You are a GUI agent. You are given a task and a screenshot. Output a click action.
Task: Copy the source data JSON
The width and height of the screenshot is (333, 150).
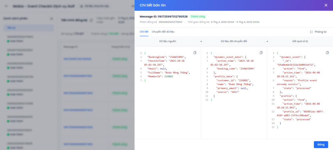point(195,53)
